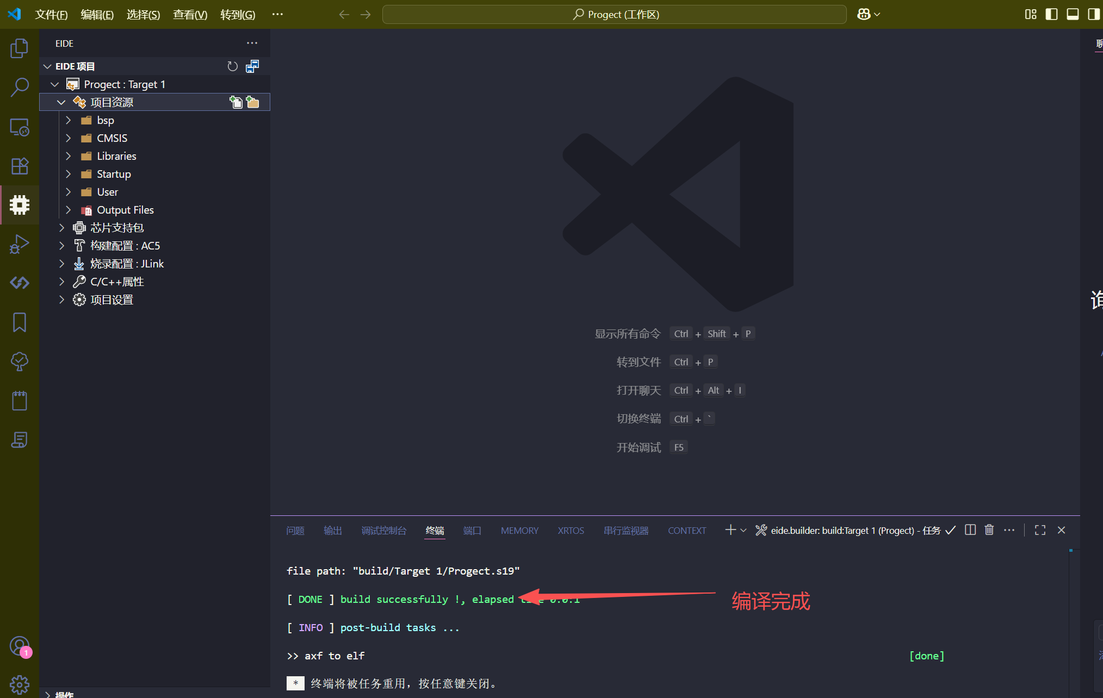Open the notebook icon in activity bar
The height and width of the screenshot is (698, 1103).
coord(20,401)
